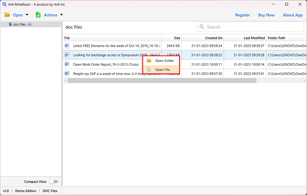Click modified date 31-01-2023 10:00:14
The image size is (307, 195).
[x=249, y=65]
